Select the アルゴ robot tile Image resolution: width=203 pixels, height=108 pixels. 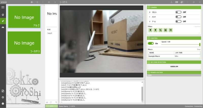tap(24, 17)
